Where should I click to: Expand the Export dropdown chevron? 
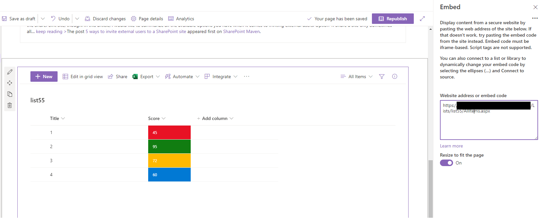(x=158, y=77)
